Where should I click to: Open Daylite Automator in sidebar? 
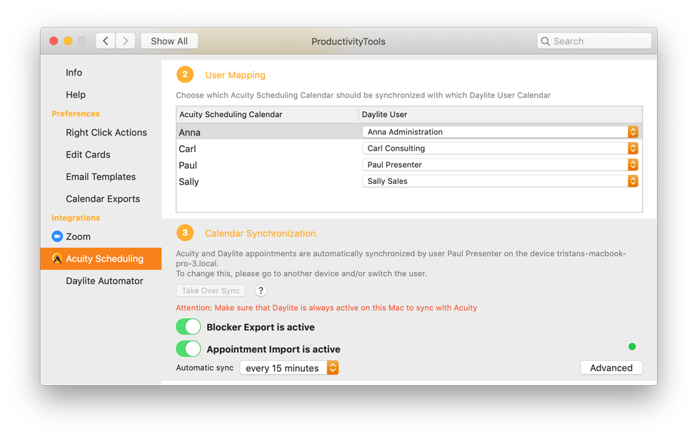[104, 281]
